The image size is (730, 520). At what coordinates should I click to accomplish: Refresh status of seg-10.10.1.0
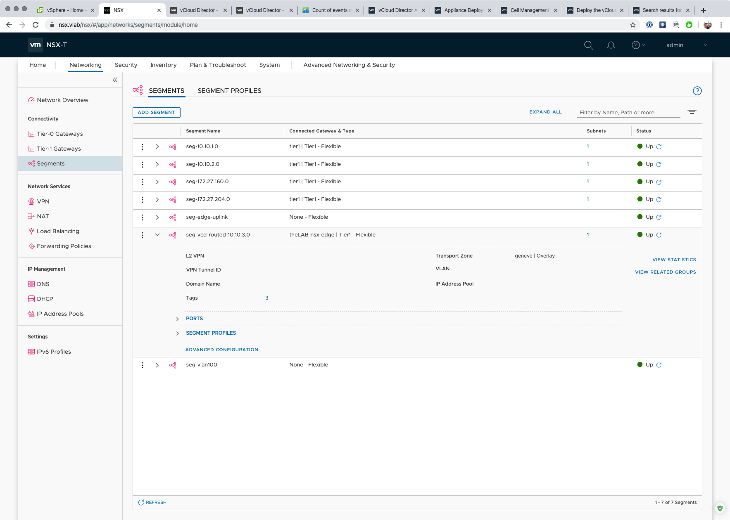point(659,147)
